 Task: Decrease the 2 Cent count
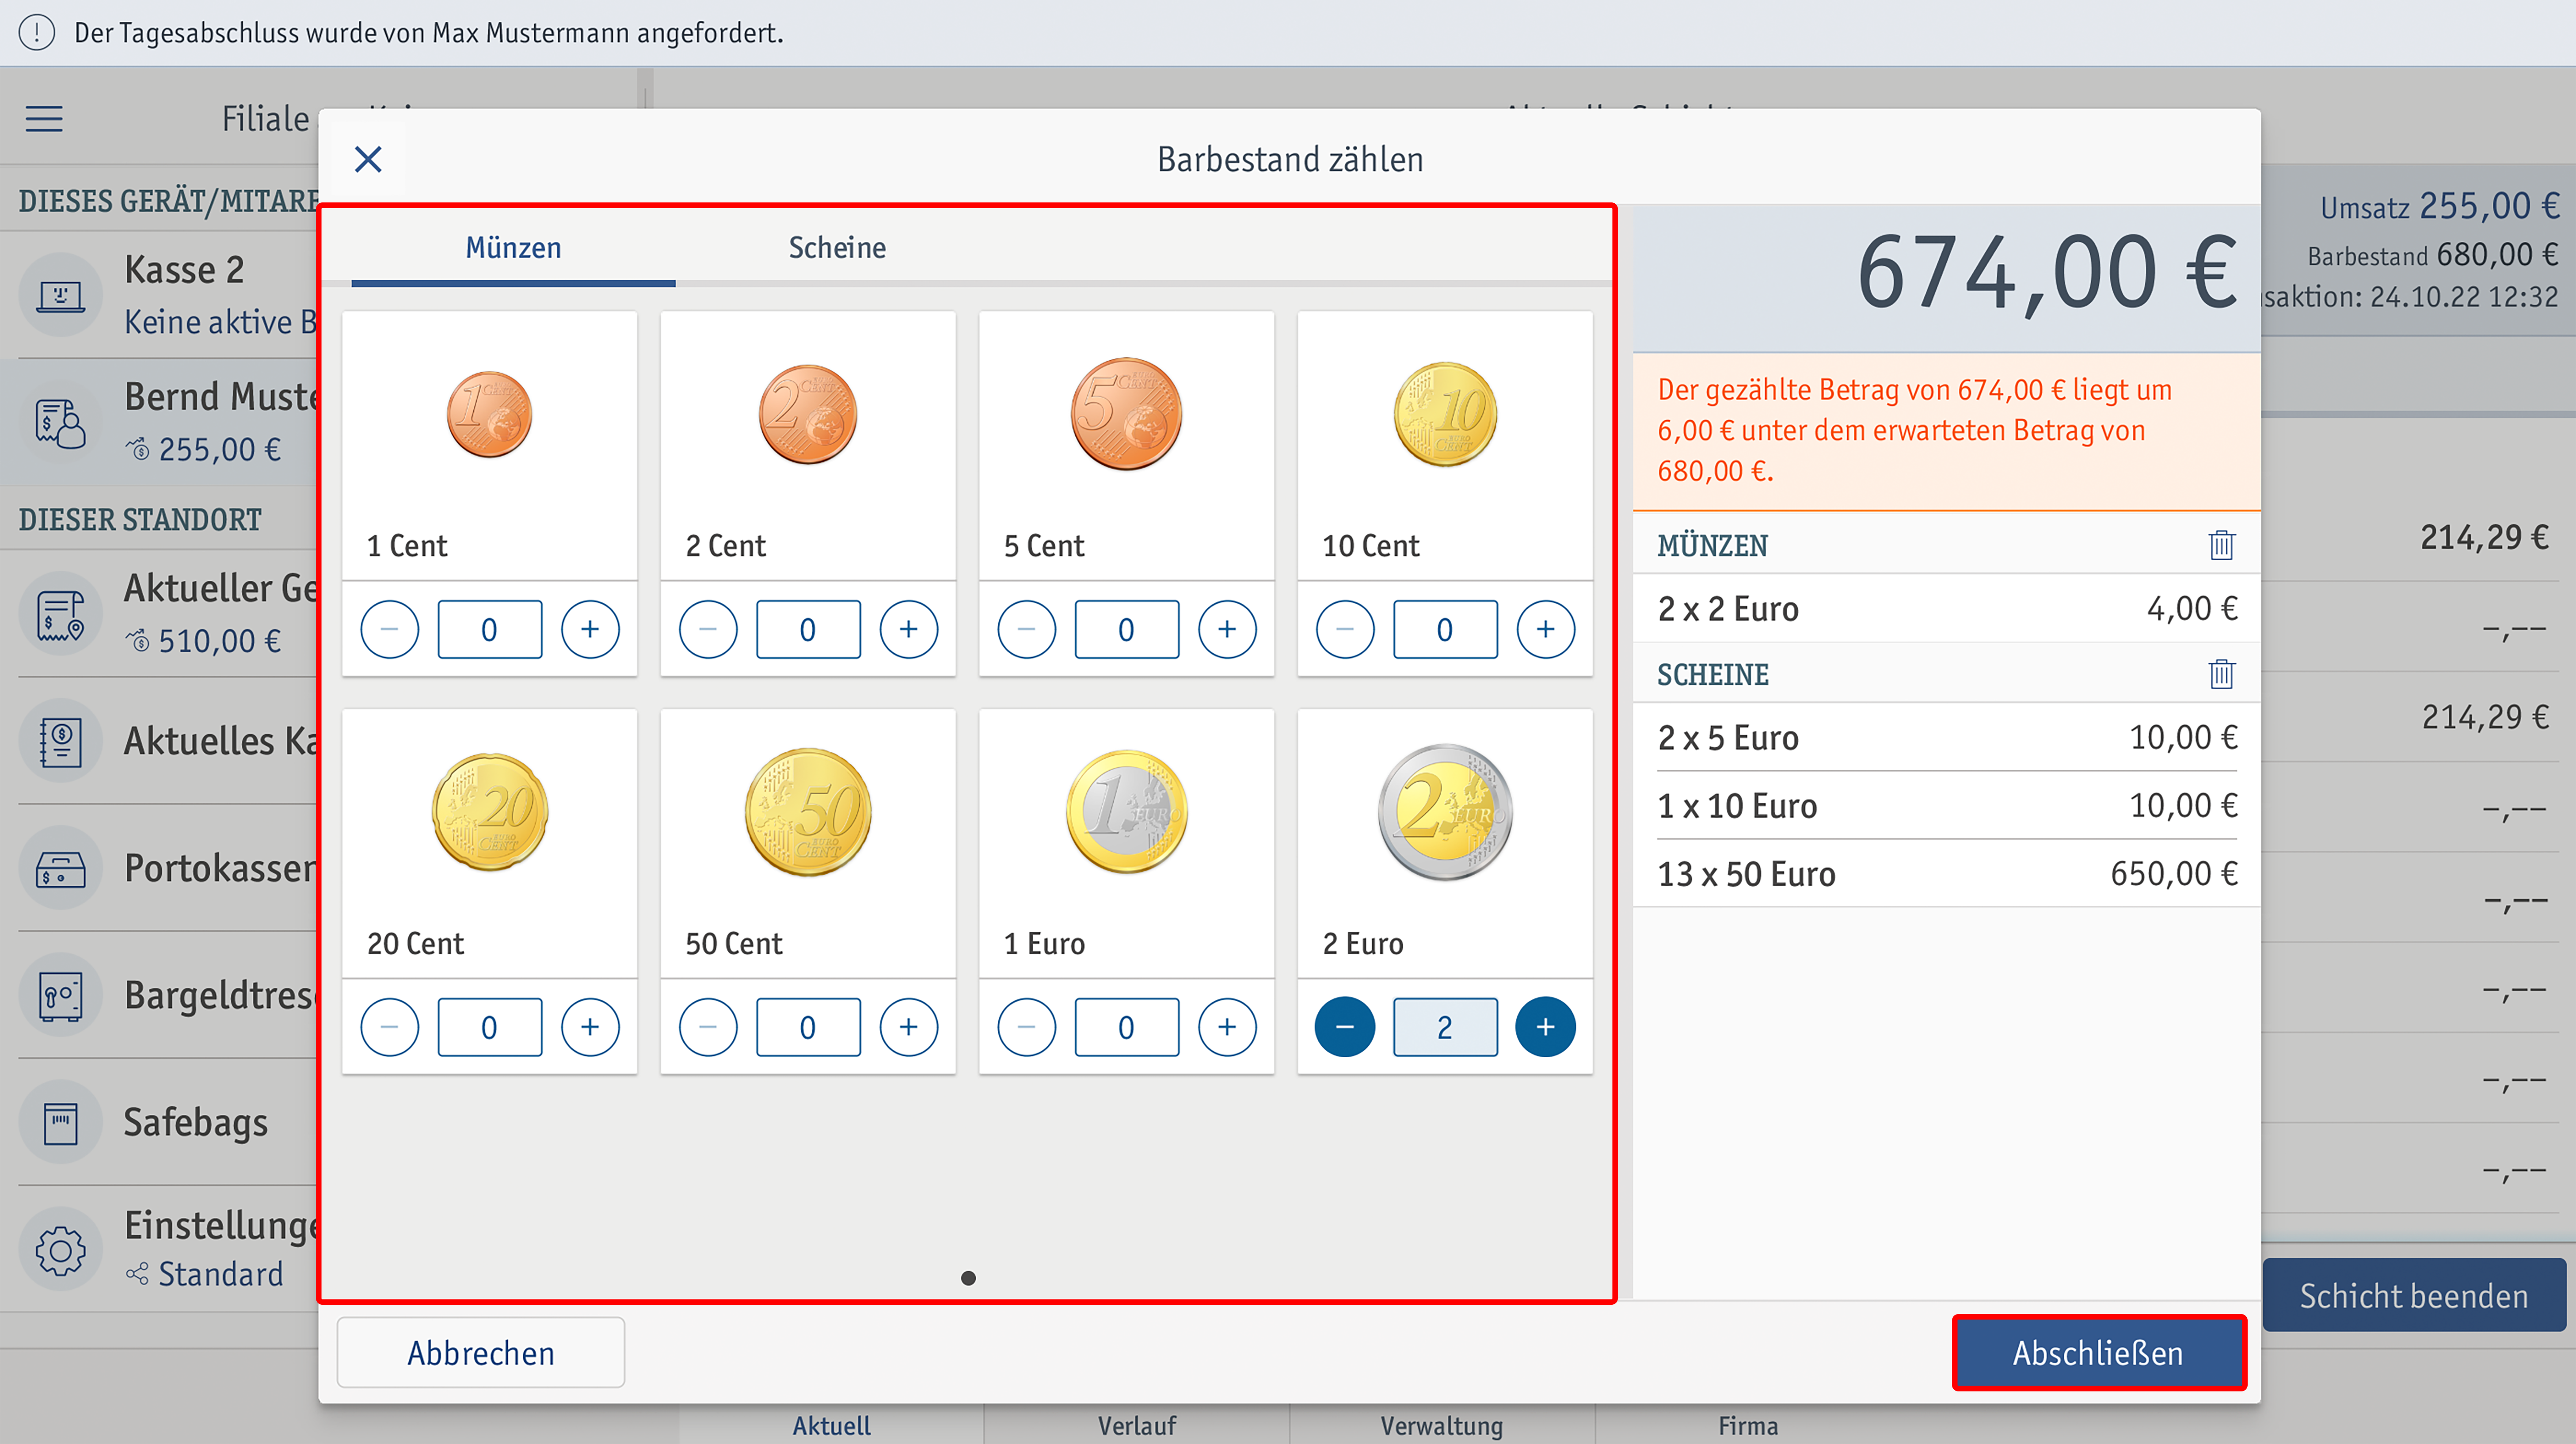click(708, 629)
